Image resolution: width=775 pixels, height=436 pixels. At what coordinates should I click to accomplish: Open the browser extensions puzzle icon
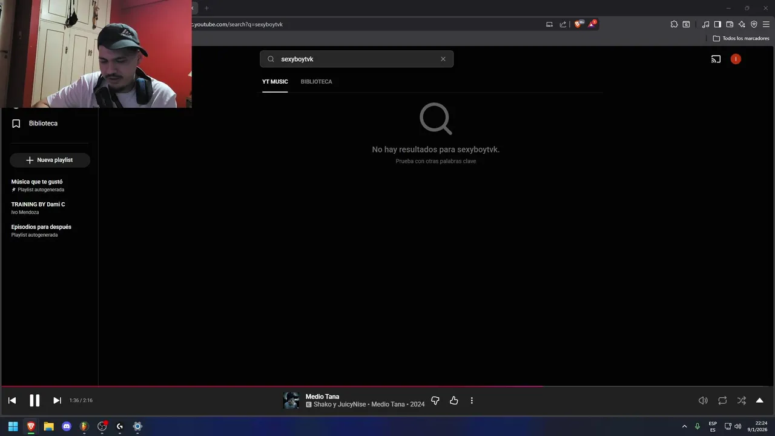click(674, 24)
